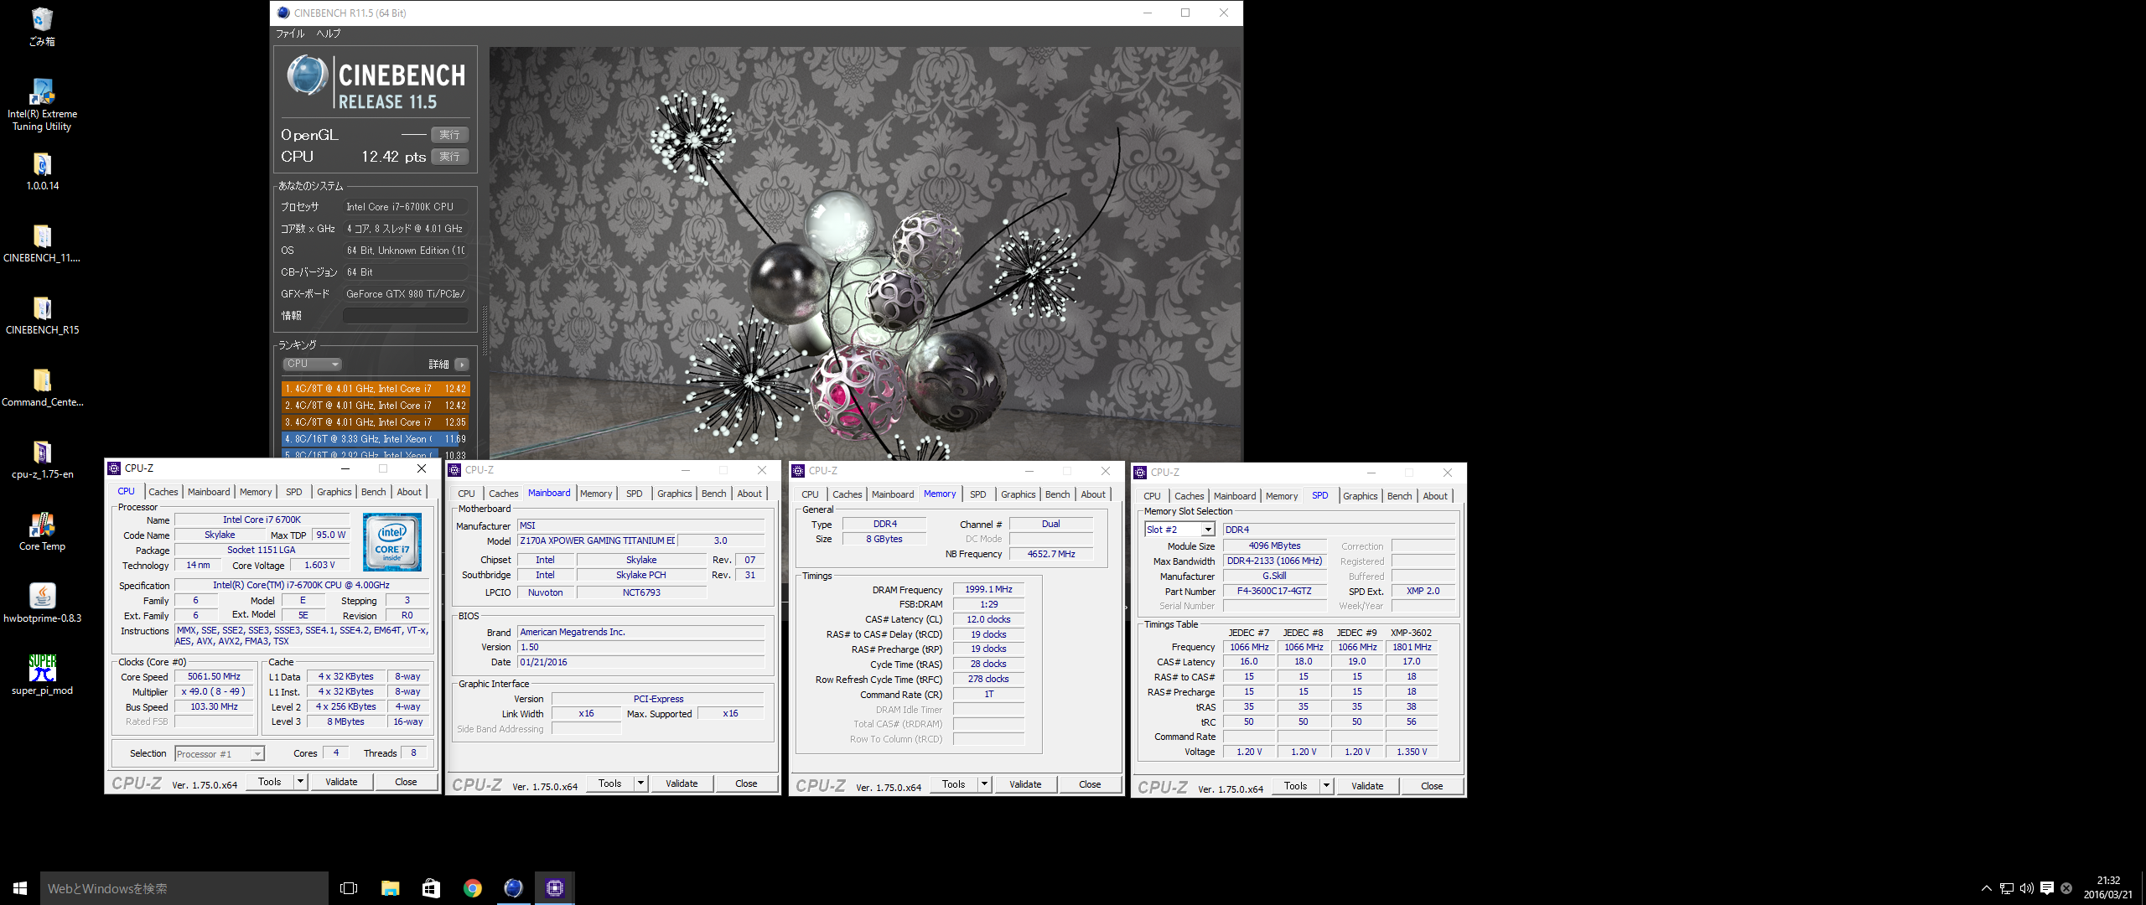Switch to Caches tab in first CPU-Z window
Screen dimensions: 2146x905
(x=163, y=492)
